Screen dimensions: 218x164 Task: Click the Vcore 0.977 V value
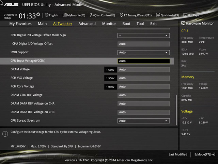(203, 54)
